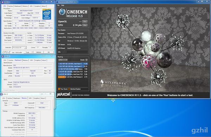Select CPU tab in CPU-Z Mainboard window
Viewport: 211px width, 137px height.
click(x=5, y=60)
